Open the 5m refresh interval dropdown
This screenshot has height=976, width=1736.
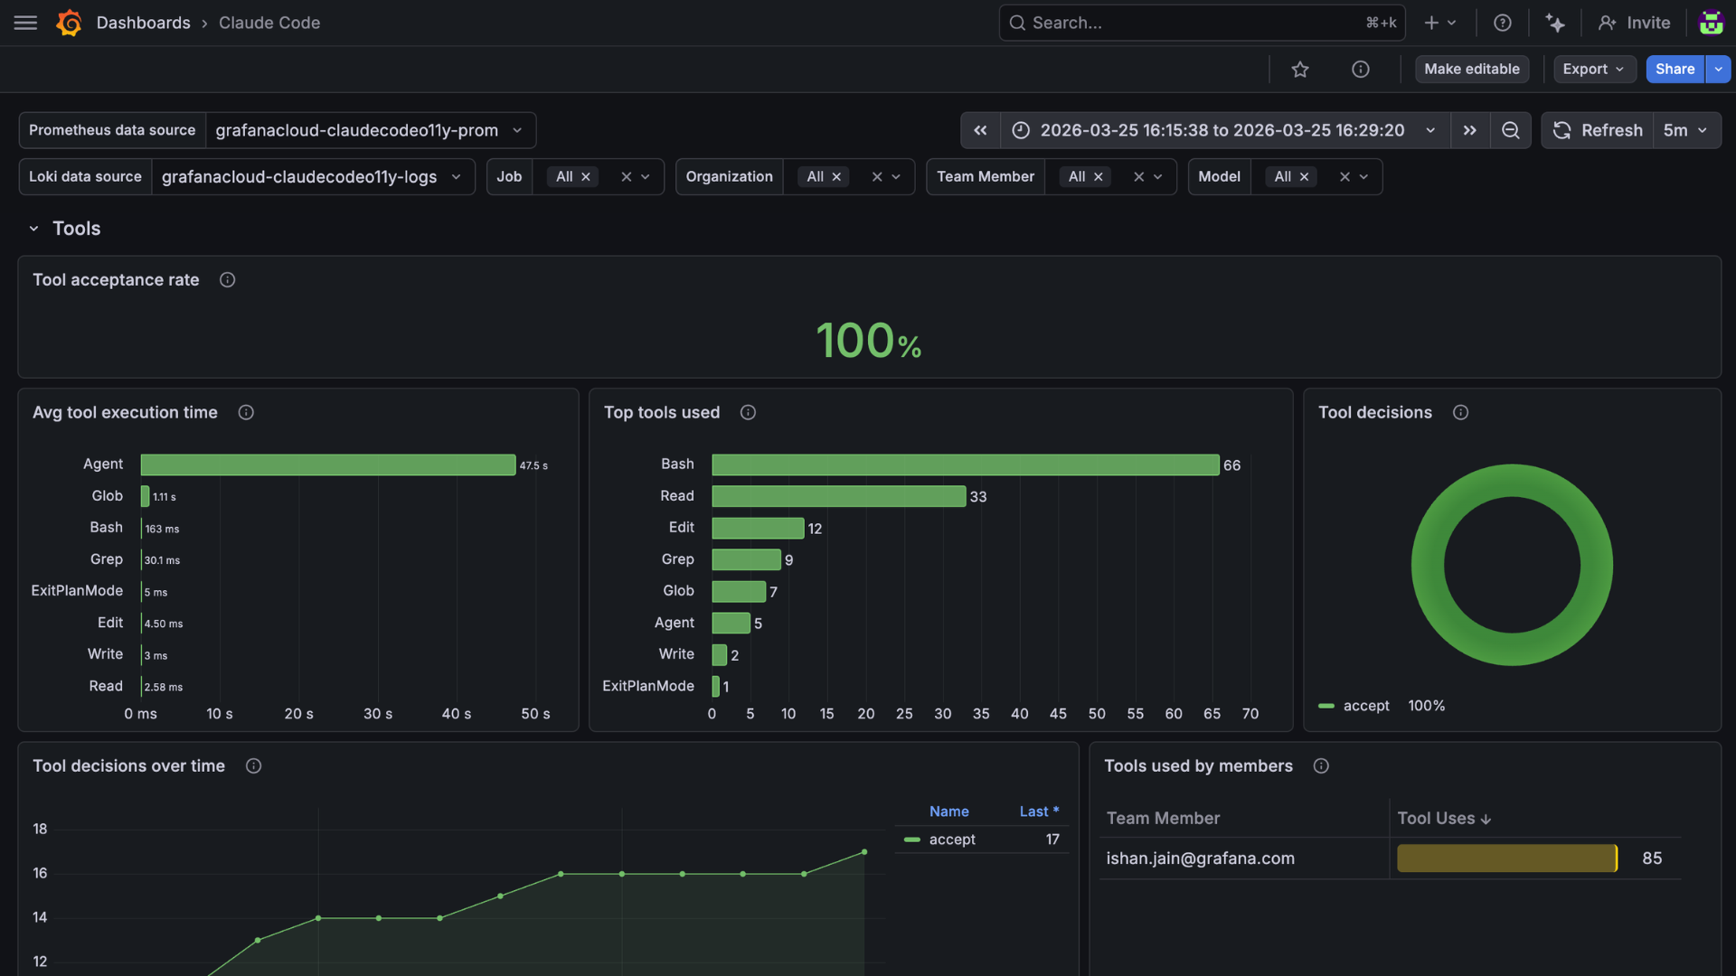click(1685, 130)
